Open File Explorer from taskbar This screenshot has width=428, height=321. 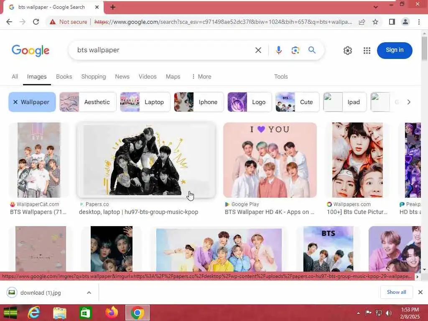coord(59,313)
